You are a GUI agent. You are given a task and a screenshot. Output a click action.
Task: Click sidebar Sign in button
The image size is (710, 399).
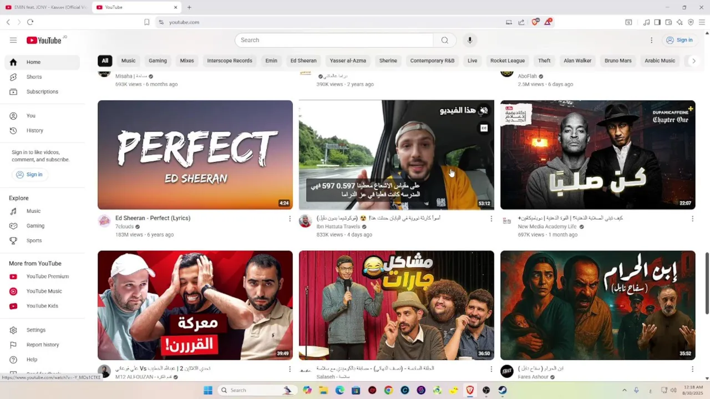tap(29, 175)
